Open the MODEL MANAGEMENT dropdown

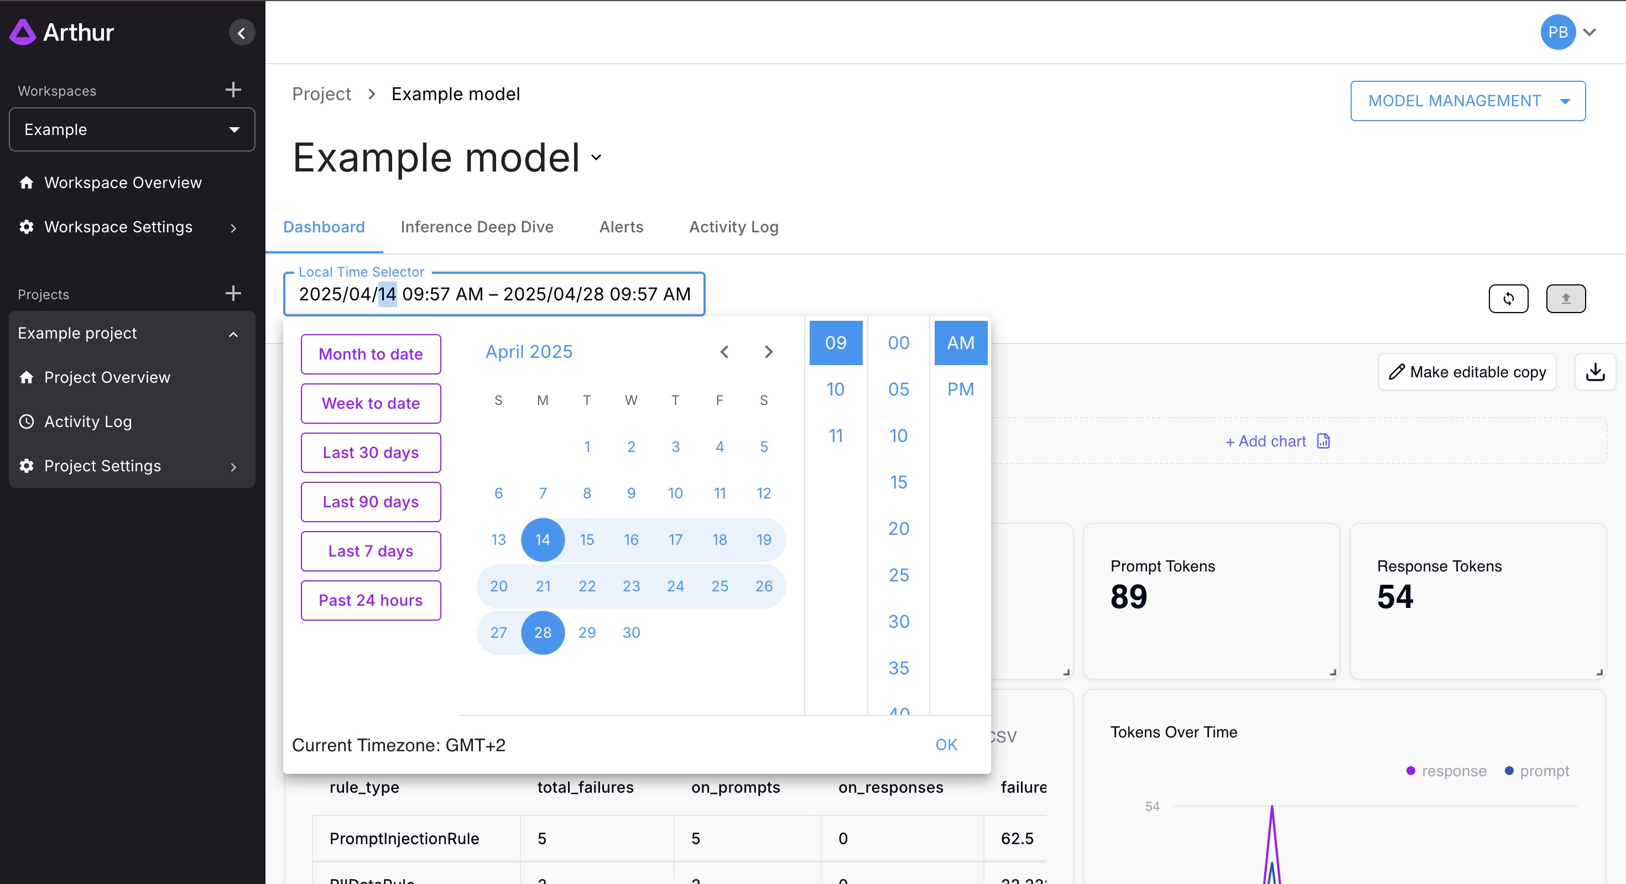point(1468,101)
